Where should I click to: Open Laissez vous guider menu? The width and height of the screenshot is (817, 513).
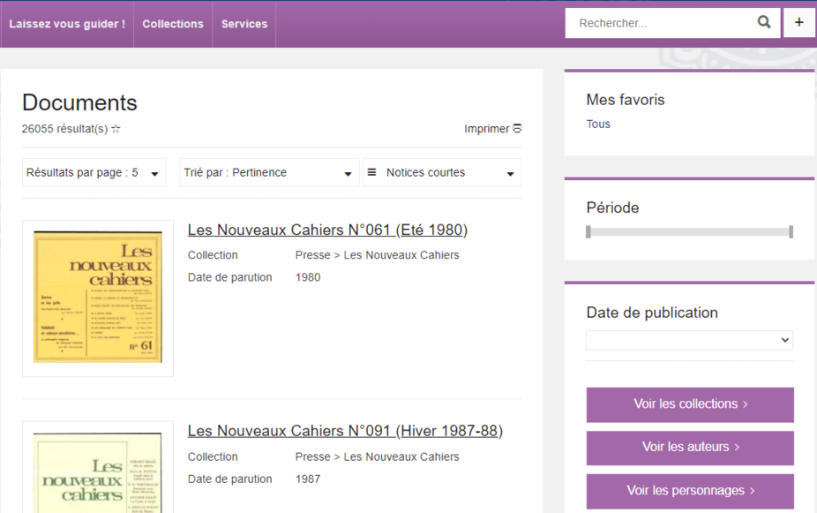67,24
